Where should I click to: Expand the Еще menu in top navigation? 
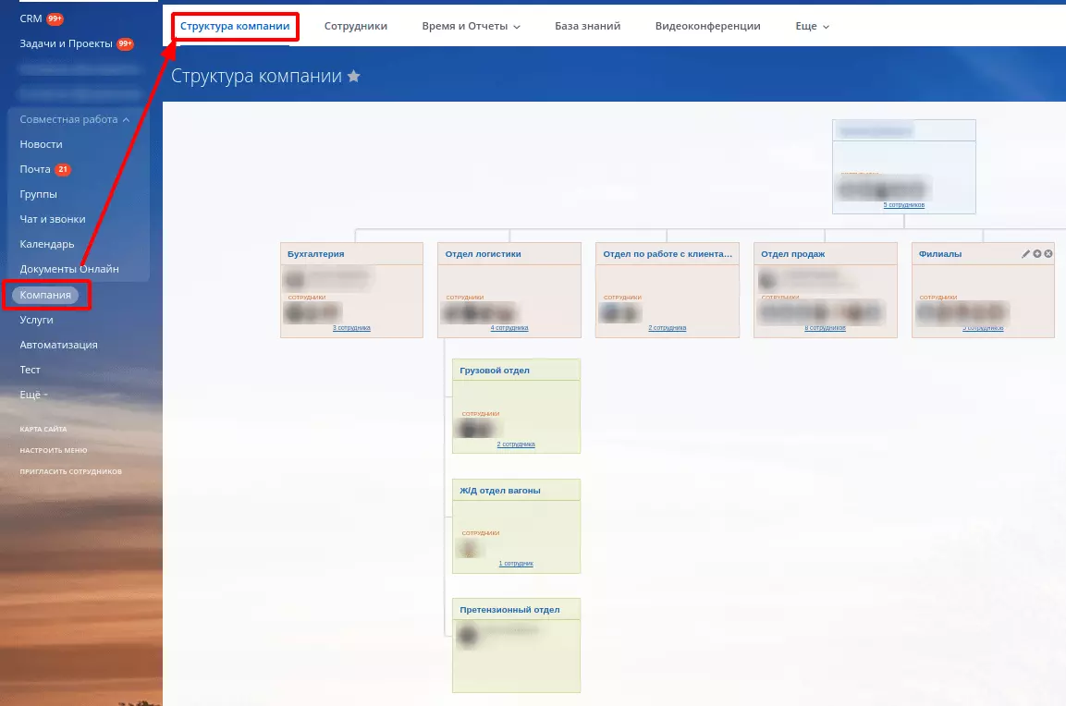(813, 26)
